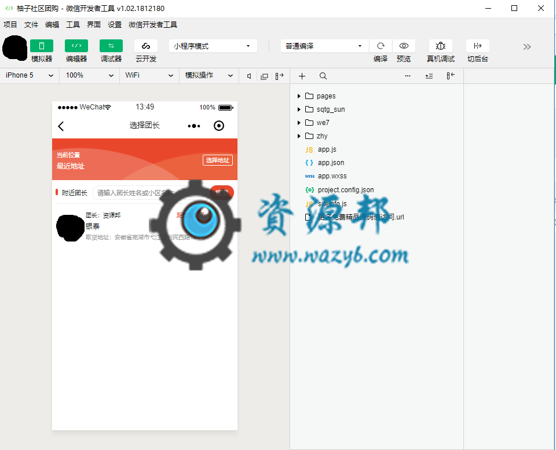This screenshot has height=450, width=556.
Task: Click the three-dot menu in mini program header
Action: 194,126
